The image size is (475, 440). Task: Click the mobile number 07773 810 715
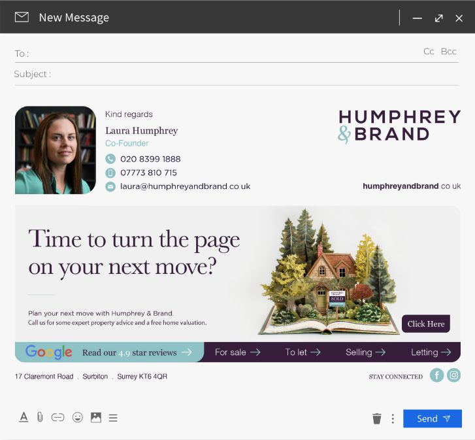148,173
